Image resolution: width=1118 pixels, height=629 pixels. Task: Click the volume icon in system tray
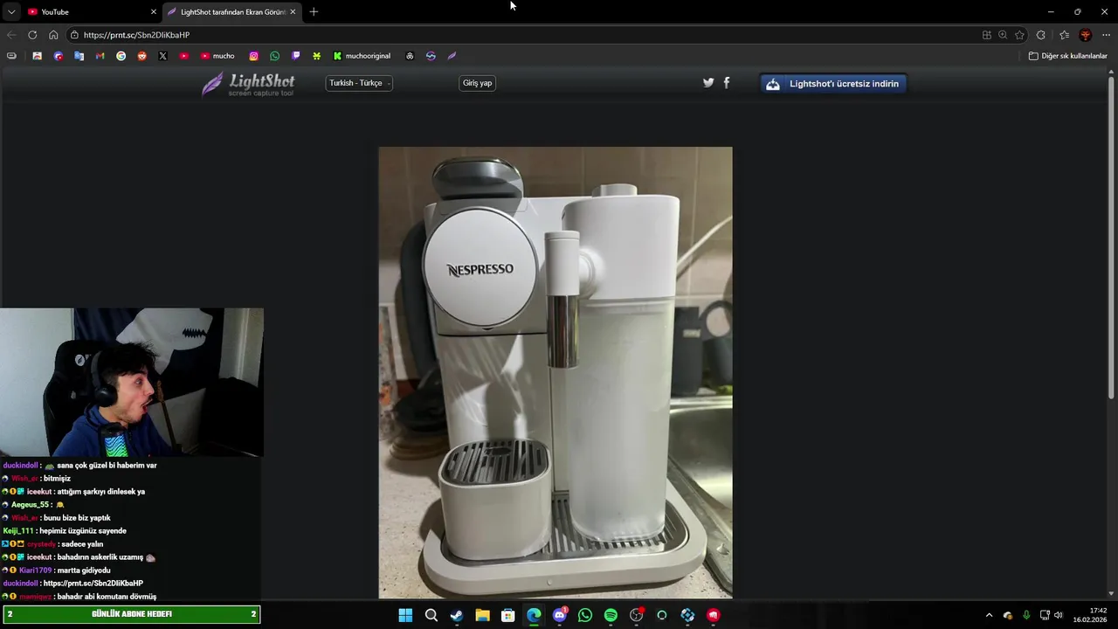click(x=1059, y=615)
